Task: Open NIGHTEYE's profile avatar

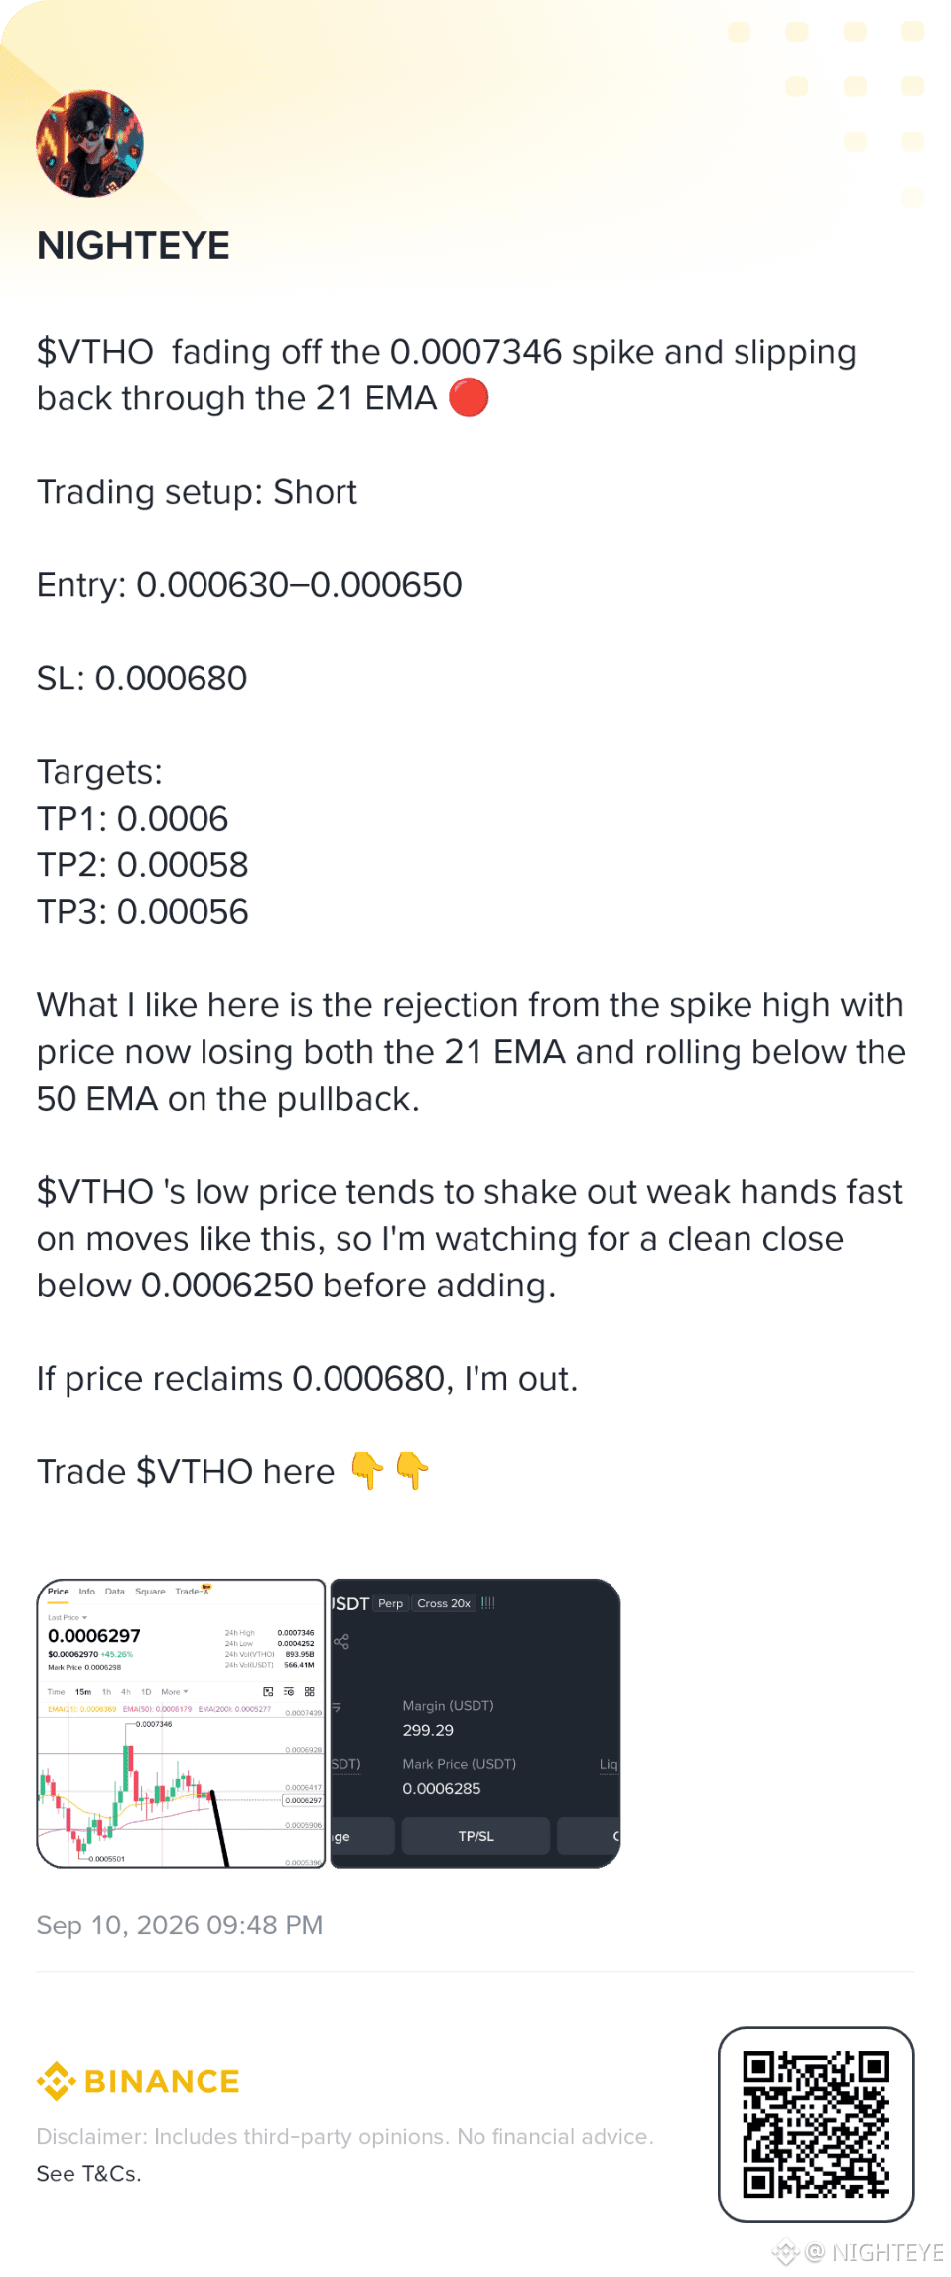Action: [x=89, y=144]
